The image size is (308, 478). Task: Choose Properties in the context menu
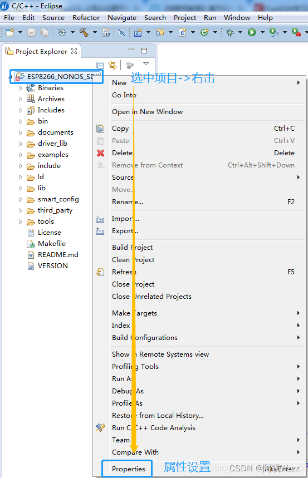click(x=129, y=469)
